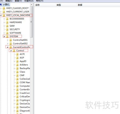120x114 pixels.
Task: Click the computer icon at tree root
Action: click(x=1, y=5)
